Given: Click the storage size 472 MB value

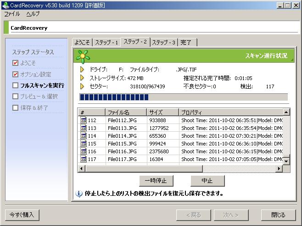Looking at the screenshot, I should pos(135,78).
